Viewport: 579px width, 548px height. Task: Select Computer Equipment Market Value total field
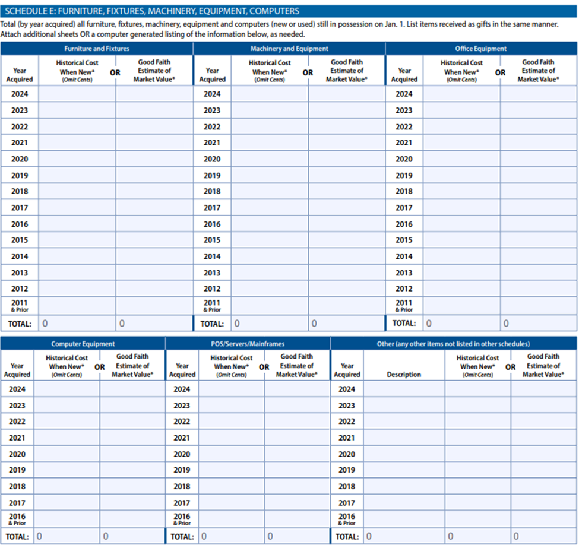click(x=132, y=536)
